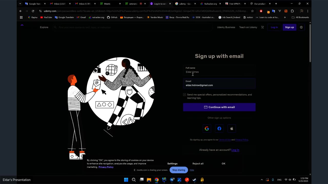Open WebStorm from the taskbar
This screenshot has width=328, height=184.
[x=164, y=180]
